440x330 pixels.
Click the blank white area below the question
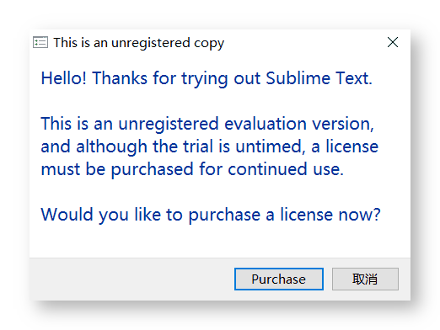(220, 241)
